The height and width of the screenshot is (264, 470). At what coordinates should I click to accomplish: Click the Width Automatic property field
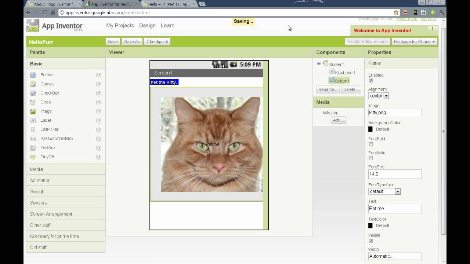point(395,256)
